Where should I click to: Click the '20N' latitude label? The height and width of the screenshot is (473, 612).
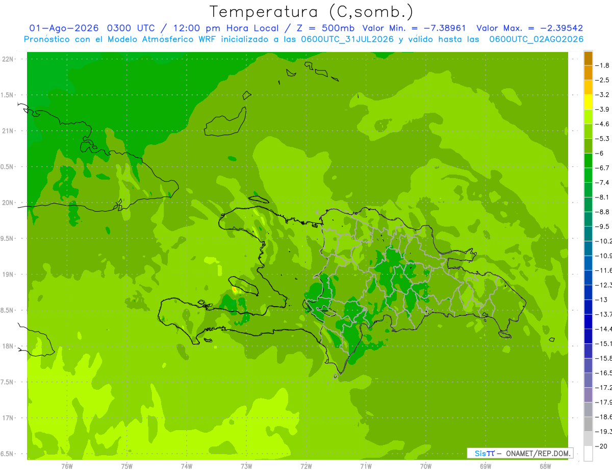tap(8, 203)
